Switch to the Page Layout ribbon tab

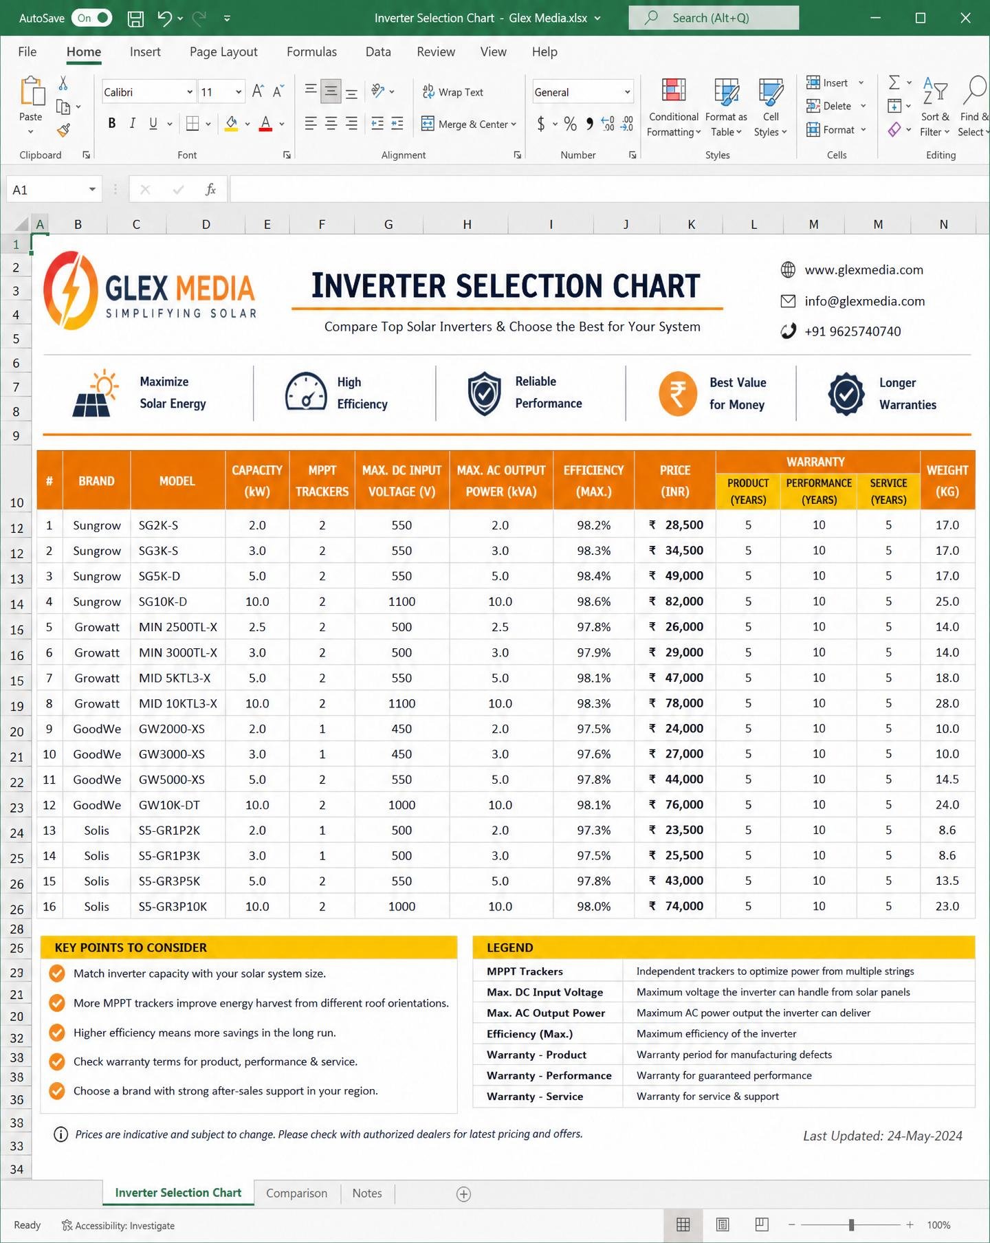tap(223, 52)
